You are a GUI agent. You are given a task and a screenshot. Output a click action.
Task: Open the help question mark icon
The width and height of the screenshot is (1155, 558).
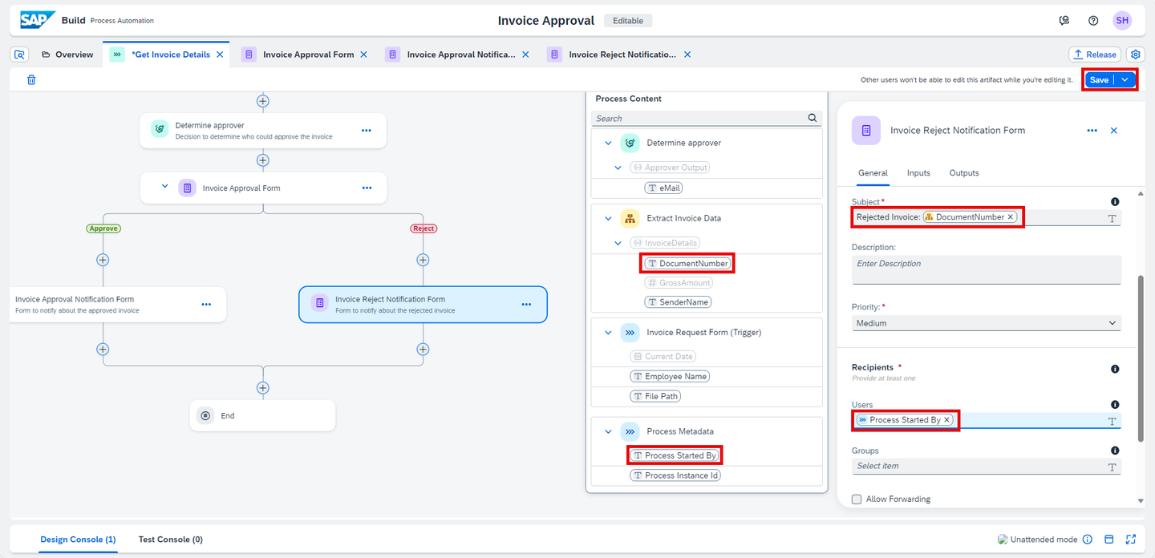[x=1093, y=21]
